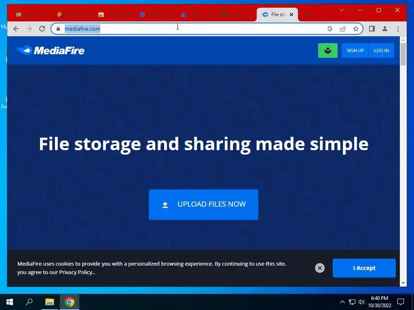
Task: Switch to the Chrome Web Store tab
Action: [114, 15]
